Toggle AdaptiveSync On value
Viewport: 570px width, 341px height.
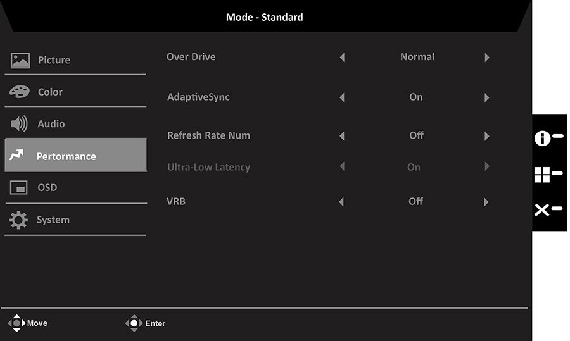tap(416, 97)
